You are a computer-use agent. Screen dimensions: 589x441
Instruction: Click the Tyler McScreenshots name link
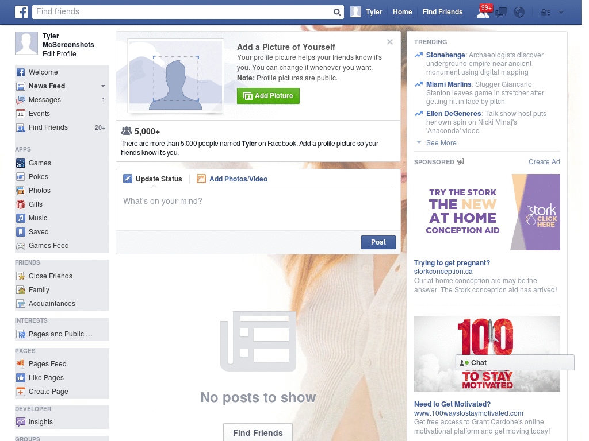[x=68, y=41]
